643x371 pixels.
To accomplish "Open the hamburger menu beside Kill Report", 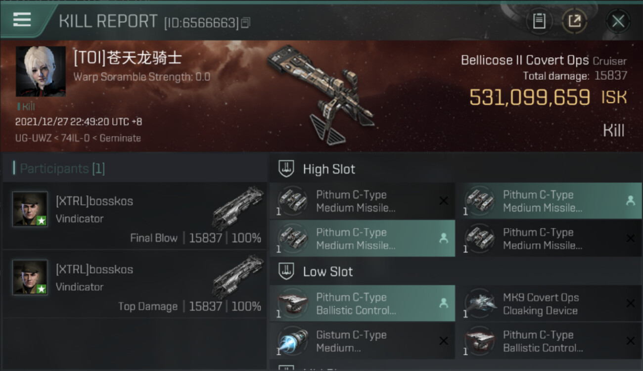I will [22, 20].
